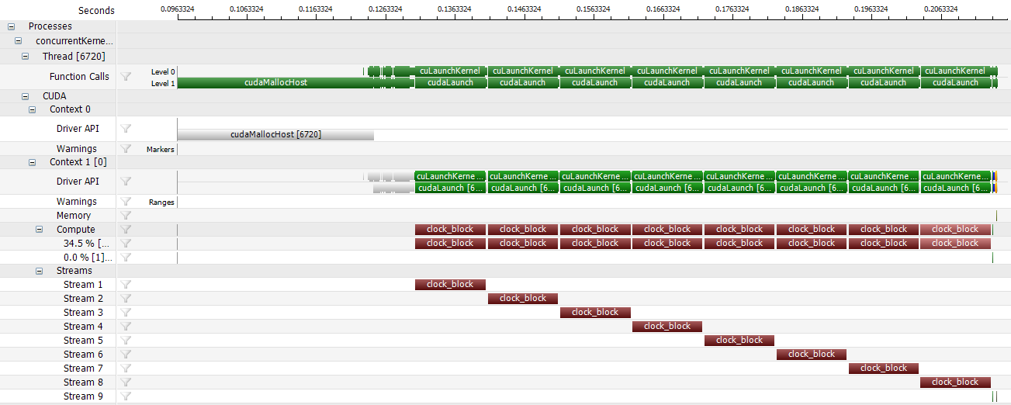Click the filter funnel next to Stream 5
Screen dimensions: 1011x405
click(x=126, y=341)
